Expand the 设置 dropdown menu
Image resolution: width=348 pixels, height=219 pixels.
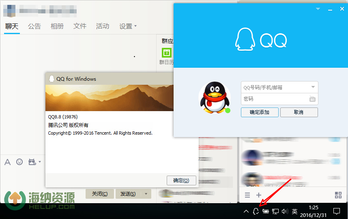point(128,26)
